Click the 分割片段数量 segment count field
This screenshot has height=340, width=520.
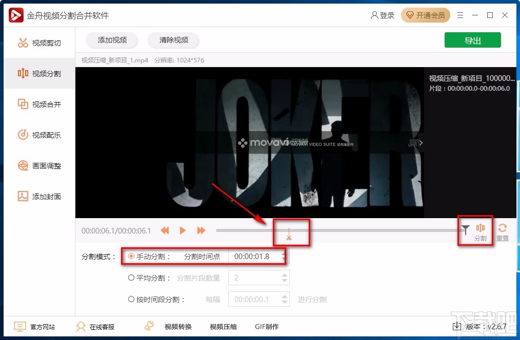[x=255, y=278]
